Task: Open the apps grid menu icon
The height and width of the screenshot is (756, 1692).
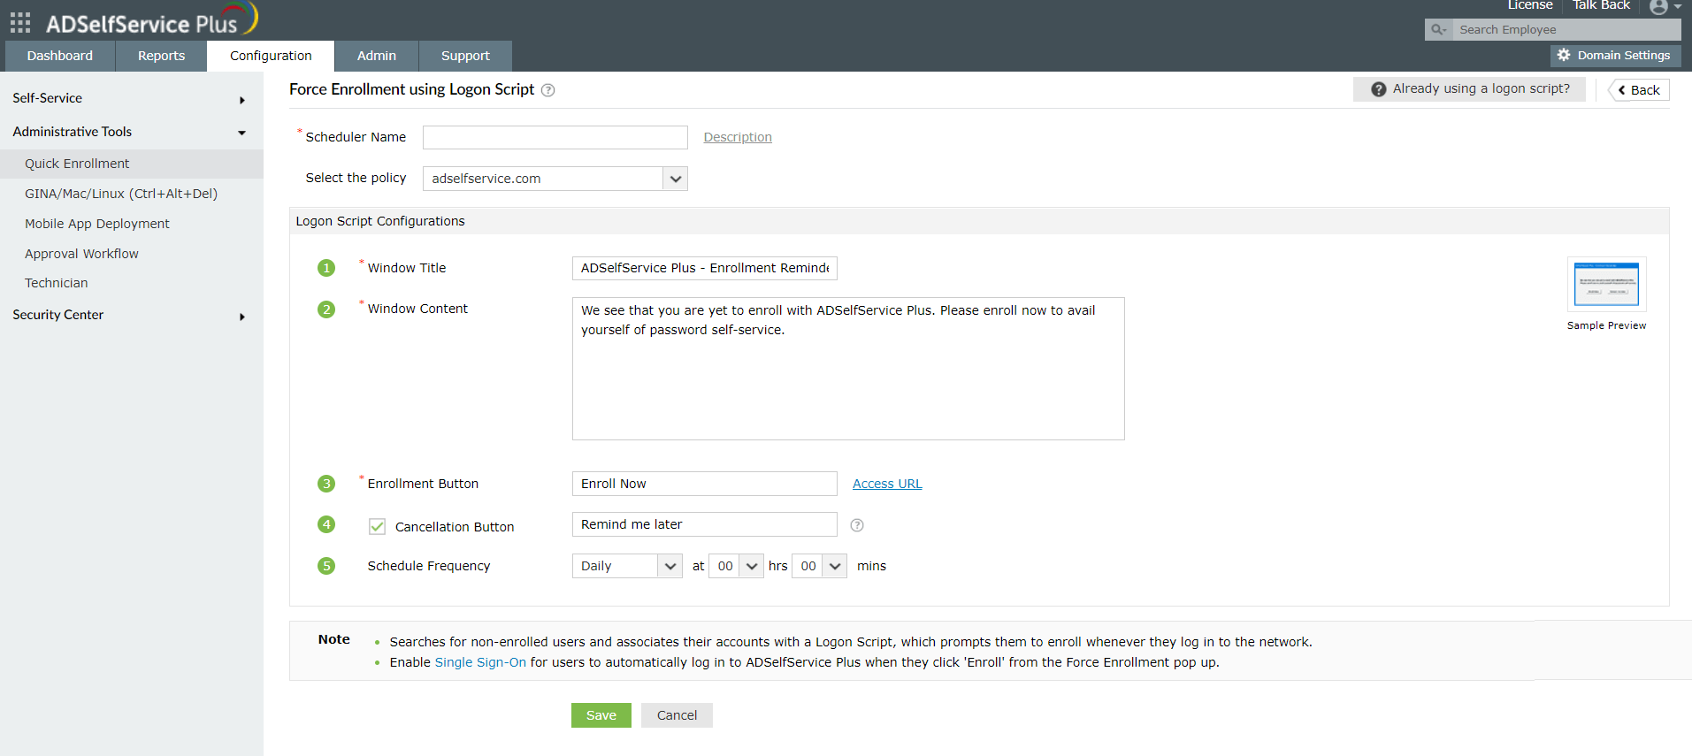Action: (20, 22)
